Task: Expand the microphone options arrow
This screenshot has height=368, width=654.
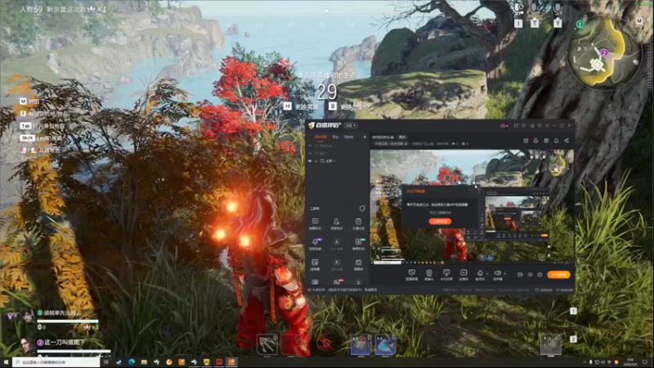Action: click(487, 274)
